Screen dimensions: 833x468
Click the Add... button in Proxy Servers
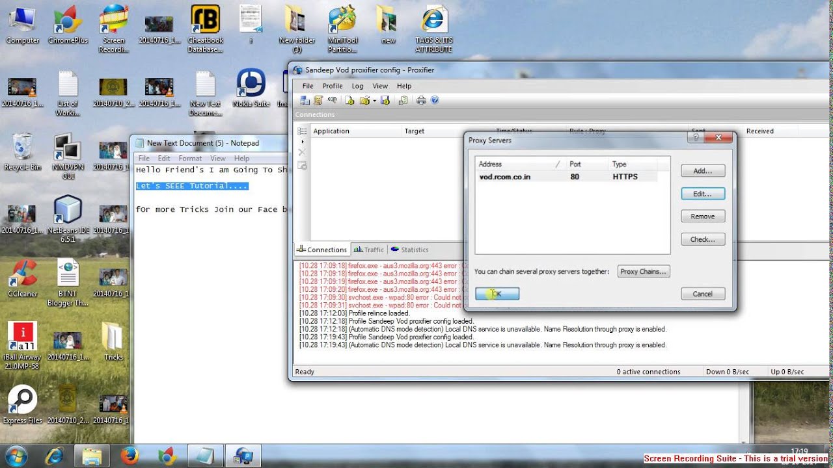[x=703, y=171]
